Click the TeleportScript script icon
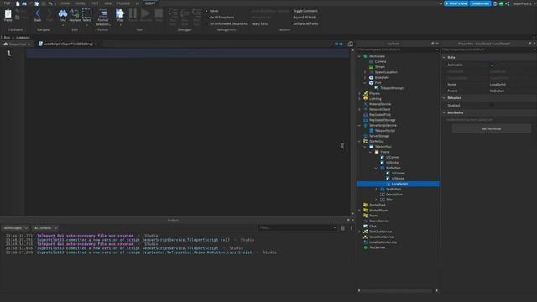 (371, 131)
